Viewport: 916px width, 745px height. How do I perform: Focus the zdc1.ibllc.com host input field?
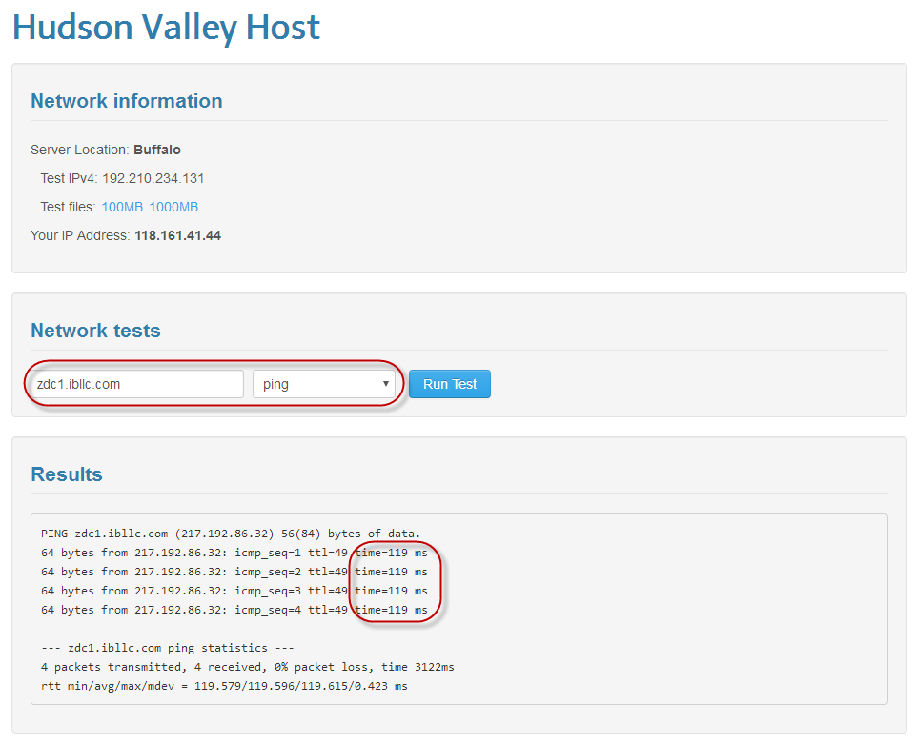[x=137, y=384]
